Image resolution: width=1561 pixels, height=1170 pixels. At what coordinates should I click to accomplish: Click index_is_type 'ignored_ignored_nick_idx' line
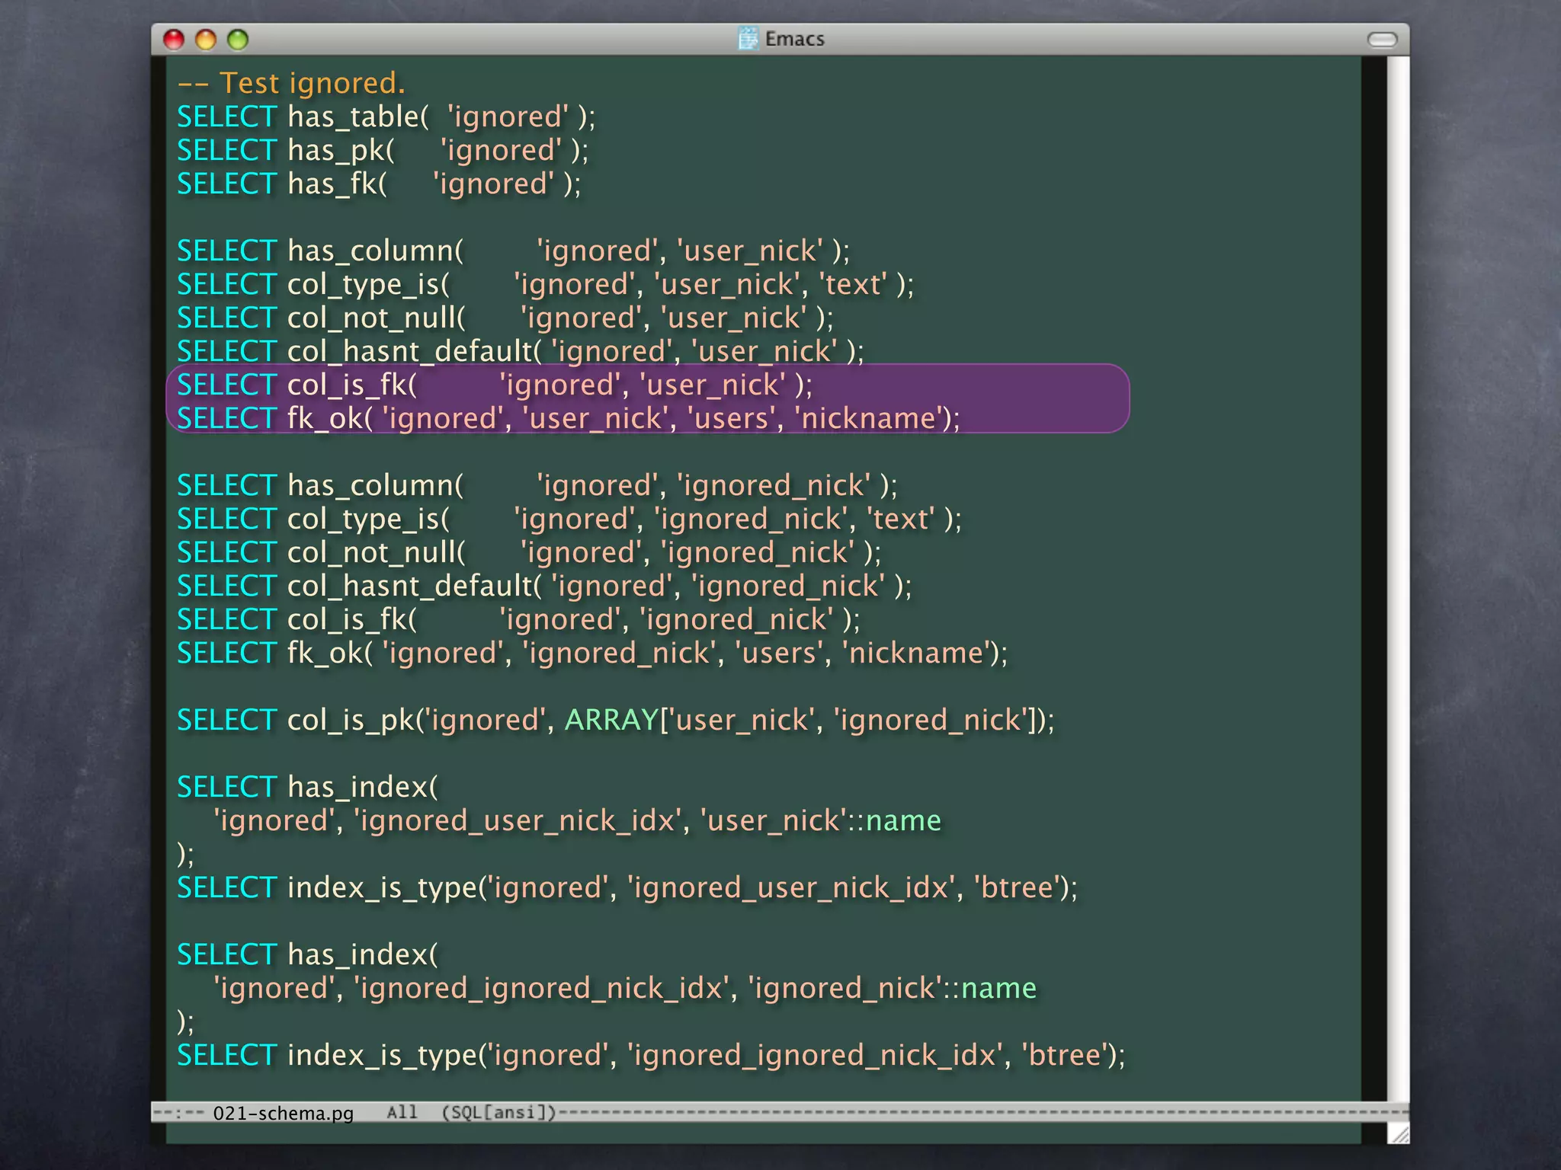(x=651, y=1055)
